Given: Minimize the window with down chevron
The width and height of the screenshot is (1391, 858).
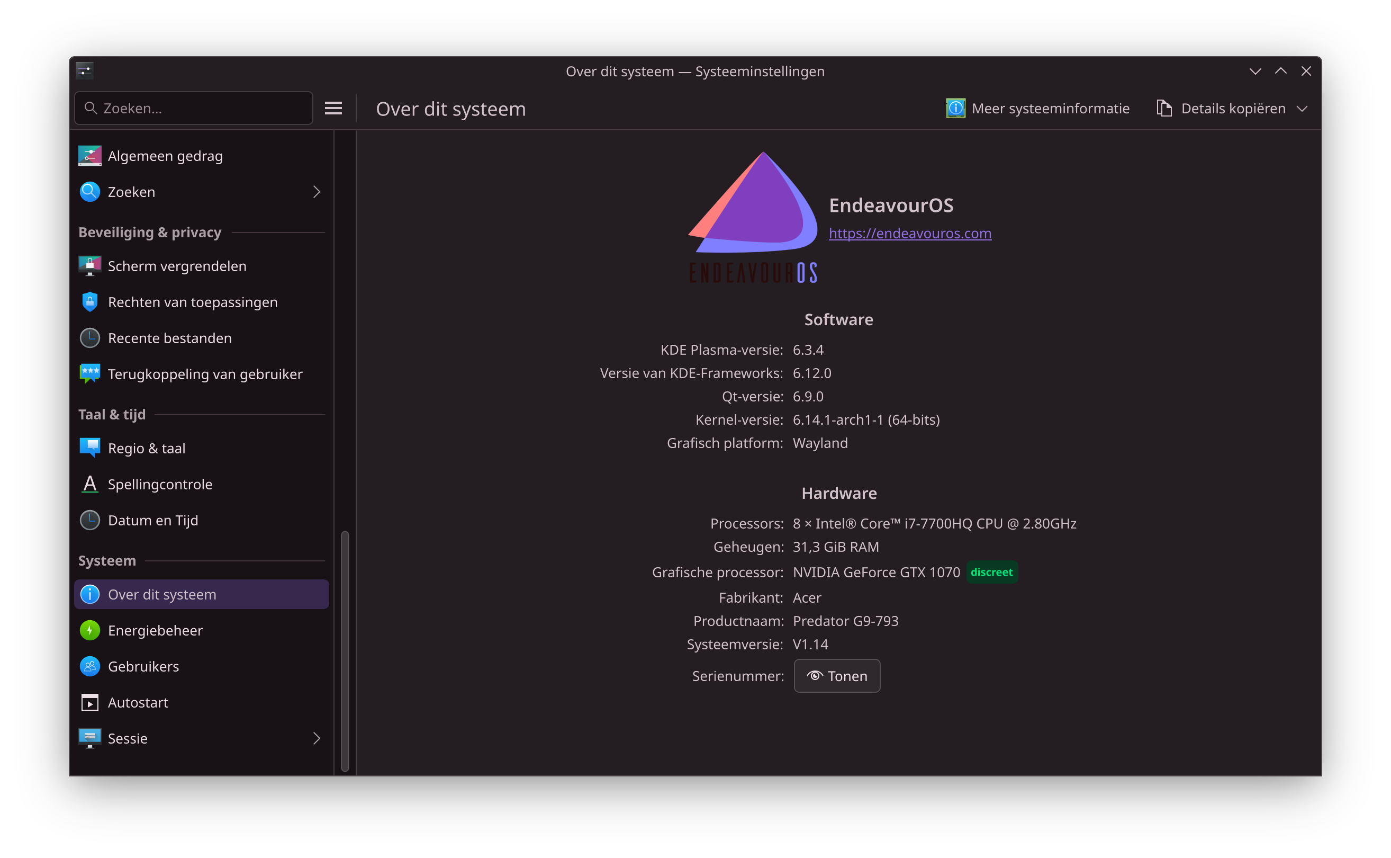Looking at the screenshot, I should click(1255, 71).
